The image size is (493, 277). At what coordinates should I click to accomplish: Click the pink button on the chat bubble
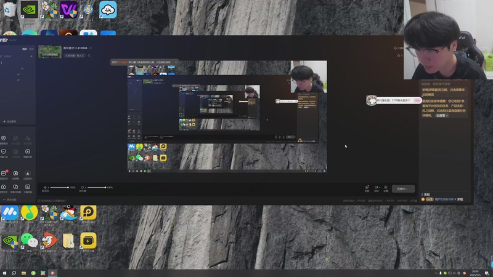417,100
